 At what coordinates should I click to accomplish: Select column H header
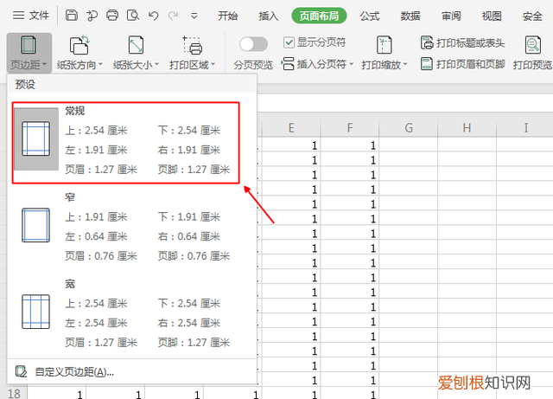[x=467, y=128]
